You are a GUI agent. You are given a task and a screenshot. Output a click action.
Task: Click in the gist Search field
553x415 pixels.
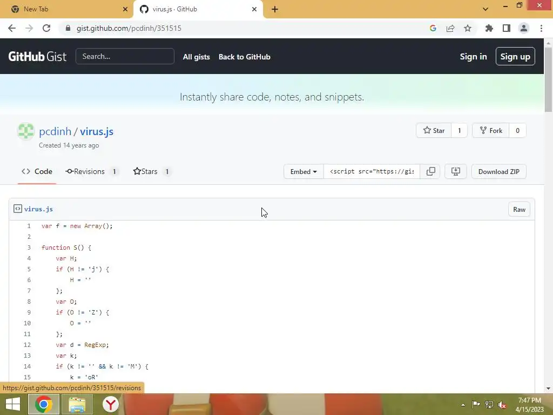(125, 56)
